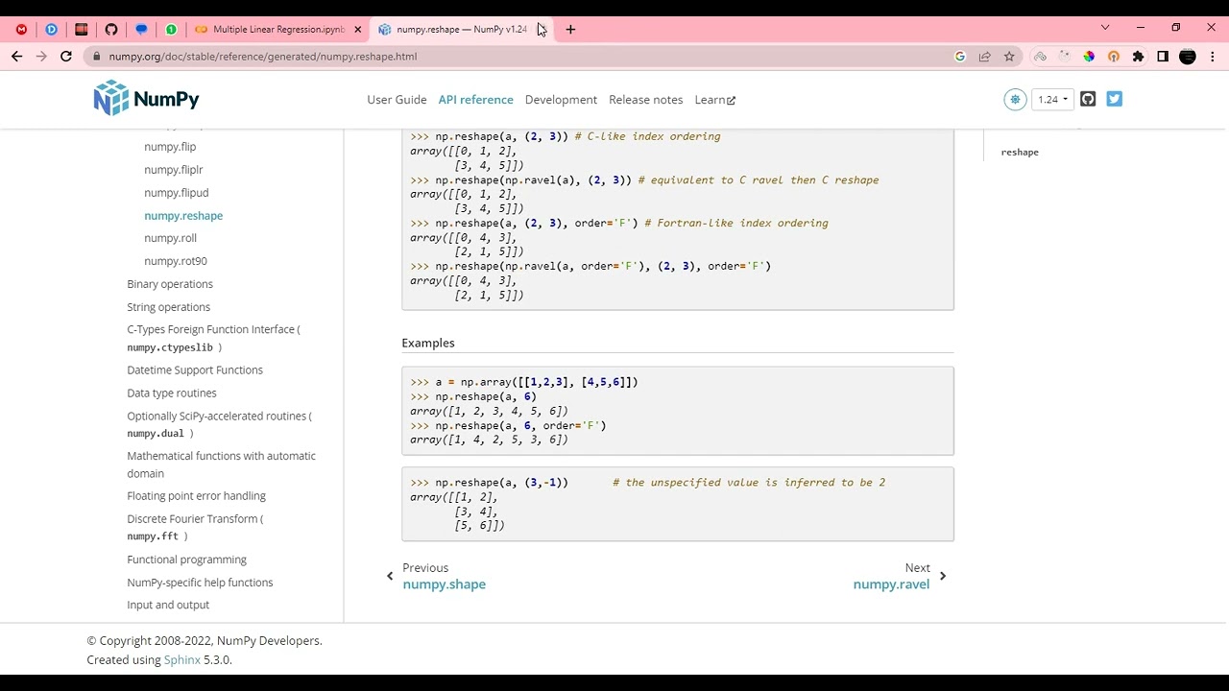Viewport: 1229px width, 691px height.
Task: Open the Sphinx link in footer
Action: click(182, 660)
